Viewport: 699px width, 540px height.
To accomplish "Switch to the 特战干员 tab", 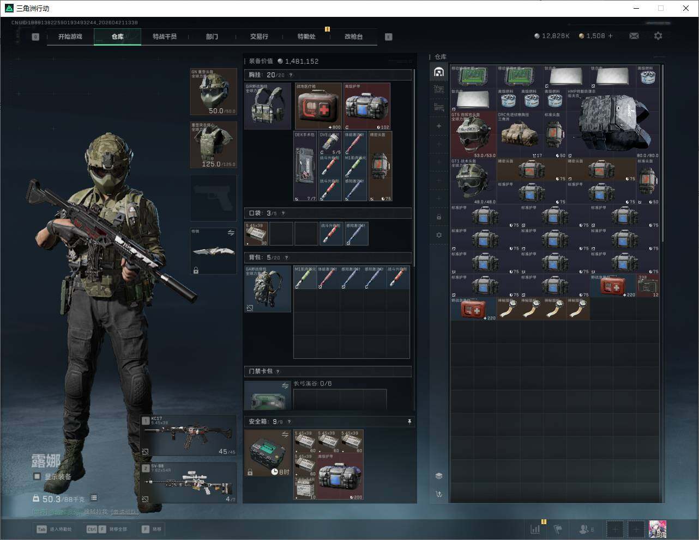I will tap(165, 36).
